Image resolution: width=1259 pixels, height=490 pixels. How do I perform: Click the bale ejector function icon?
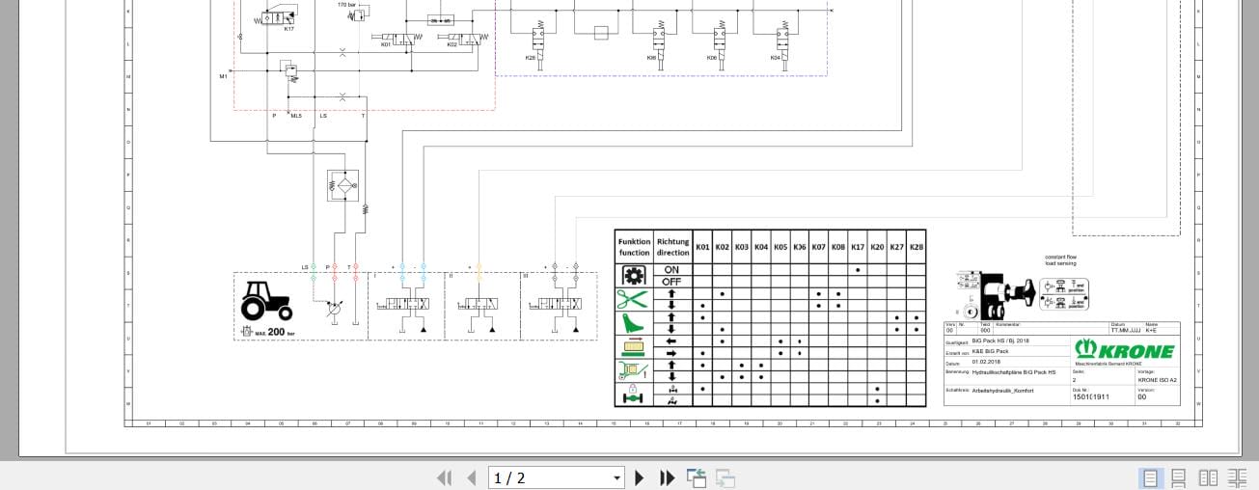[x=634, y=347]
